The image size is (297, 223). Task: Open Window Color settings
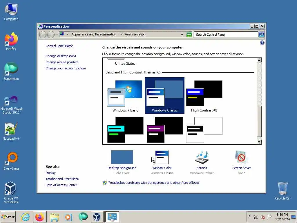pos(162,162)
